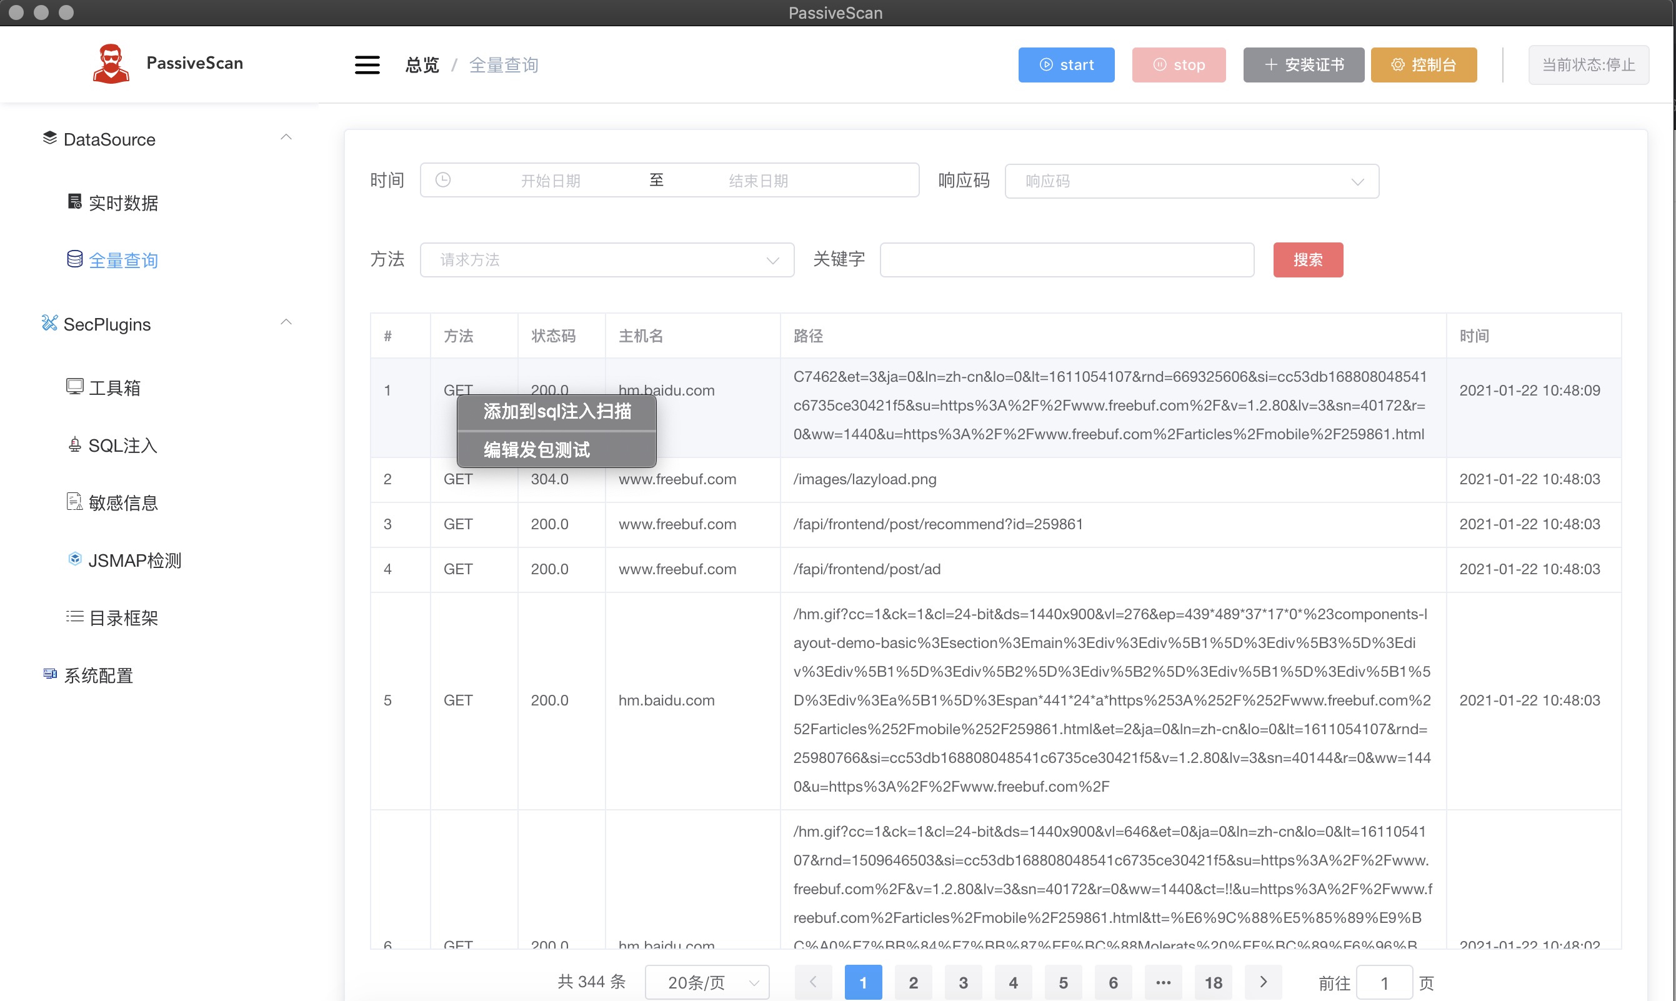Click the 关键字 input field
Image resolution: width=1676 pixels, height=1001 pixels.
click(1066, 260)
